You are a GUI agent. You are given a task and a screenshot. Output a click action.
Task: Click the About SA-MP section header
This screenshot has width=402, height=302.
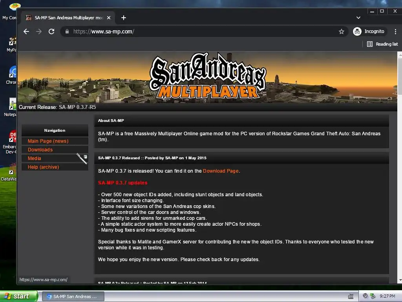[x=241, y=120]
